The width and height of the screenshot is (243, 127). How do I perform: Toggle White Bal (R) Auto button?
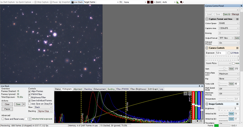point(231,114)
